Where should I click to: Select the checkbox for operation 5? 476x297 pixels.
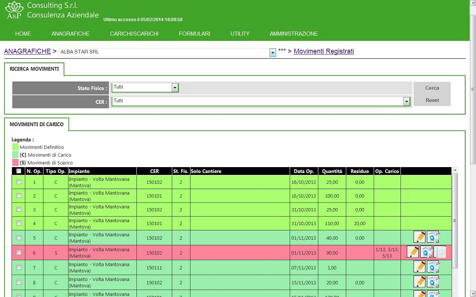(19, 238)
